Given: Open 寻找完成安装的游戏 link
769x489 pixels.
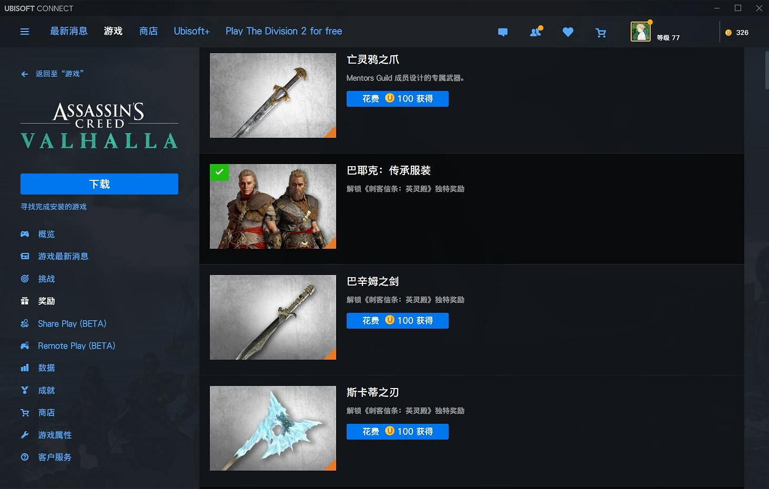Looking at the screenshot, I should (54, 207).
